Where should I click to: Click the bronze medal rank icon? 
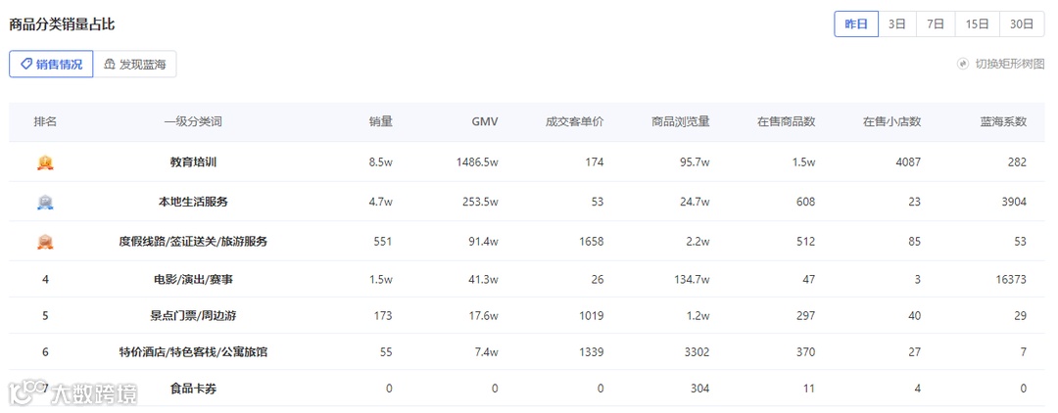[x=45, y=242]
